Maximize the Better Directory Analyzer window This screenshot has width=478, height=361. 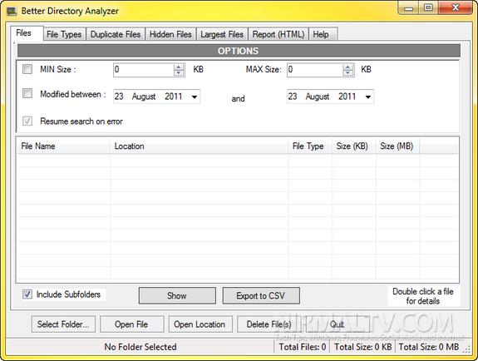[x=428, y=8]
